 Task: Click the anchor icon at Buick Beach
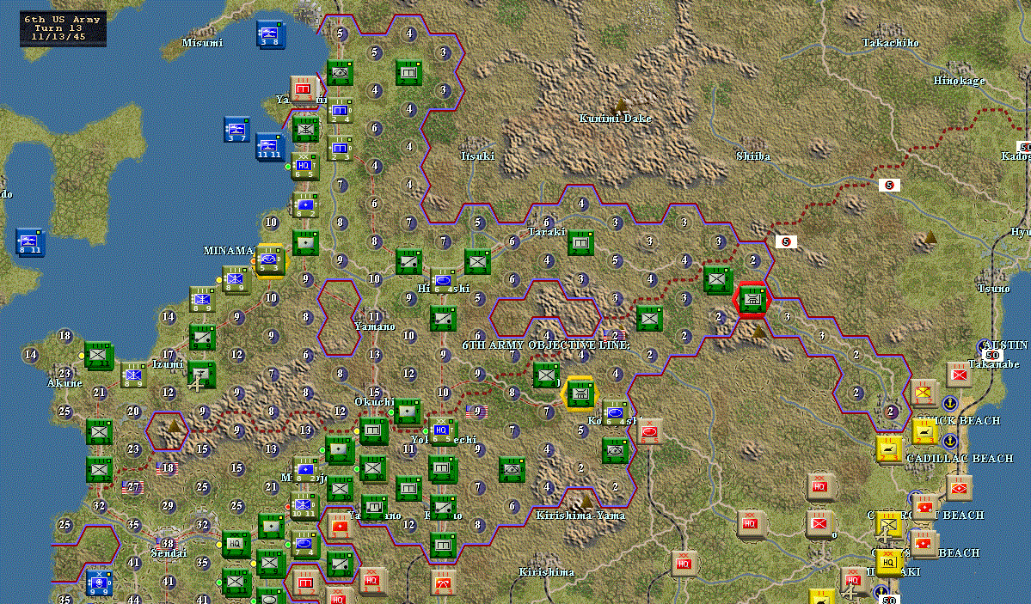(x=949, y=403)
